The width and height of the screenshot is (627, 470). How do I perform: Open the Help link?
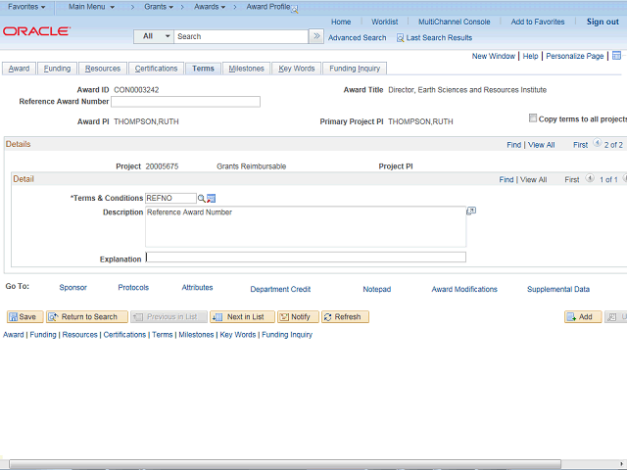530,57
